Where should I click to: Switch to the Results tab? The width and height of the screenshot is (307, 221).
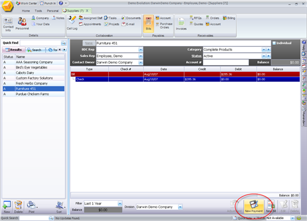point(14,50)
